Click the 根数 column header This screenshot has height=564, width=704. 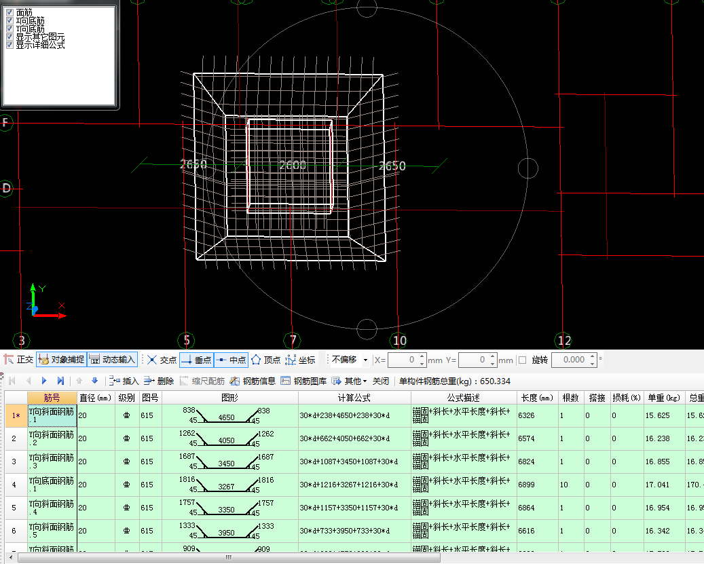point(571,398)
